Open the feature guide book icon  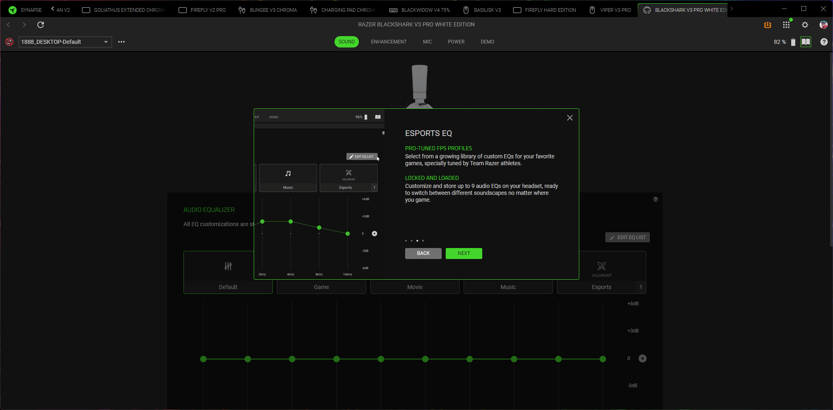click(806, 42)
